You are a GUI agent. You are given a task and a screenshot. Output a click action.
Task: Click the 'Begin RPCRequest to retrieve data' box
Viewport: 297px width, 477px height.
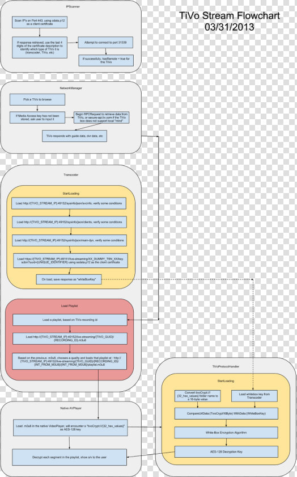click(x=101, y=118)
